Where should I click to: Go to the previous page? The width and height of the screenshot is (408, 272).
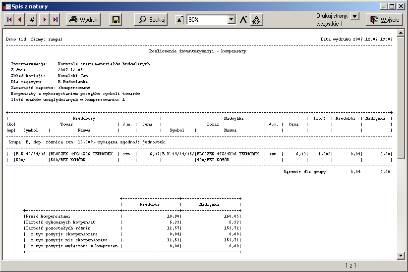[x=20, y=19]
